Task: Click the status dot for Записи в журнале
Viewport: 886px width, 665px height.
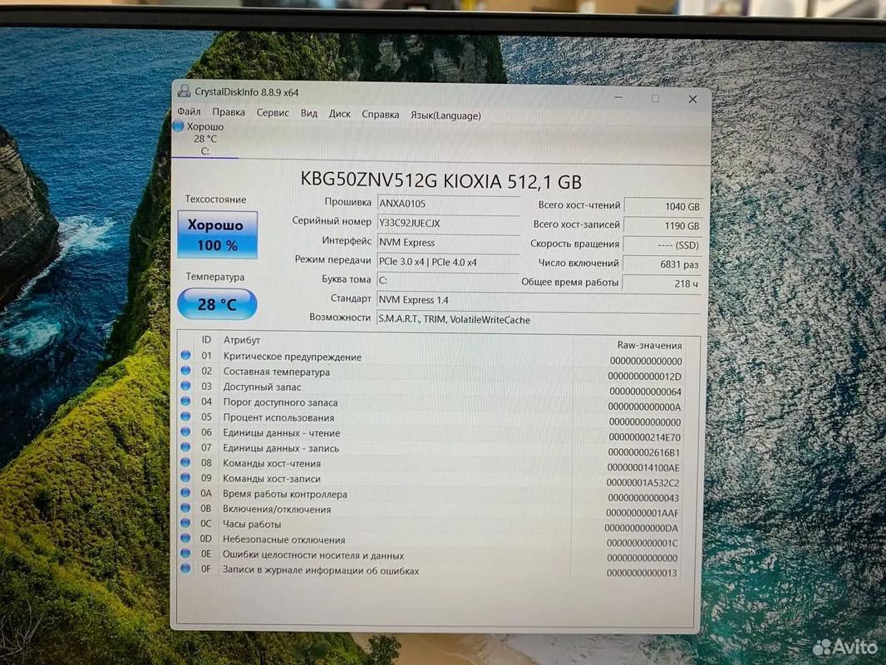Action: tap(185, 569)
